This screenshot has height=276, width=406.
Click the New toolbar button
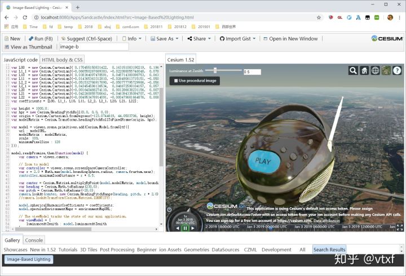click(12, 38)
